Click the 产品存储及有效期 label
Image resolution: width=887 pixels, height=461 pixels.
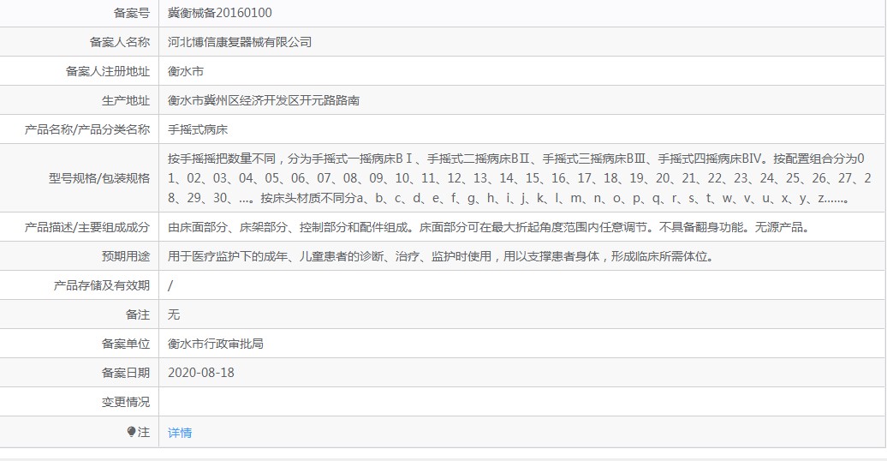[x=101, y=285]
